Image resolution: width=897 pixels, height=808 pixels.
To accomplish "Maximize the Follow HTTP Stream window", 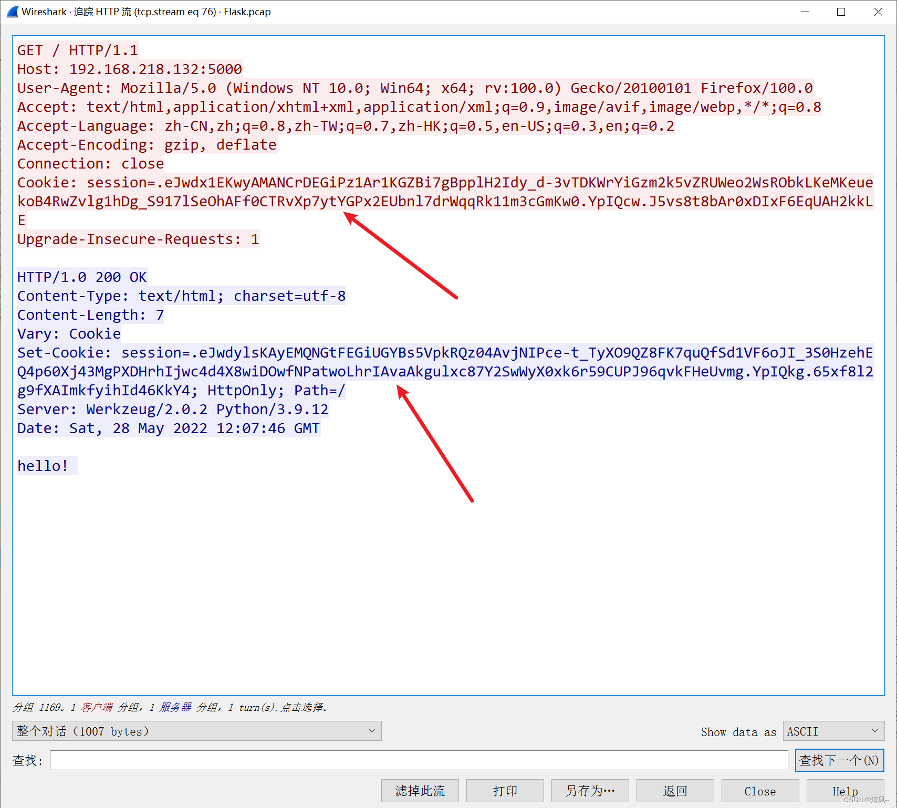I will 841,12.
